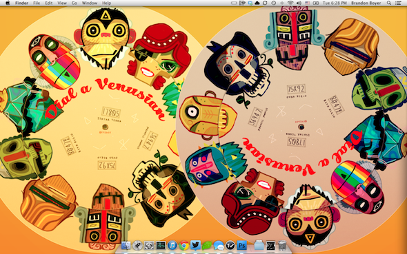Open the blue folder stack in the Dock
This screenshot has width=407, height=254.
pos(259,245)
